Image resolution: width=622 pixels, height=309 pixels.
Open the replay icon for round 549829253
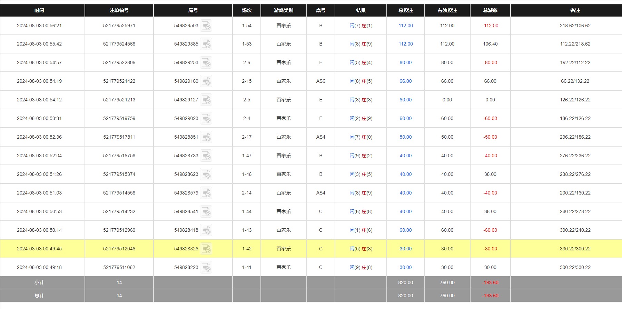pos(206,63)
